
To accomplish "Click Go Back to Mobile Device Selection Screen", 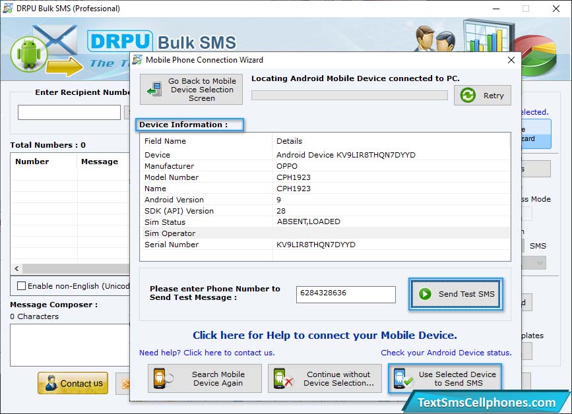I will click(x=191, y=89).
